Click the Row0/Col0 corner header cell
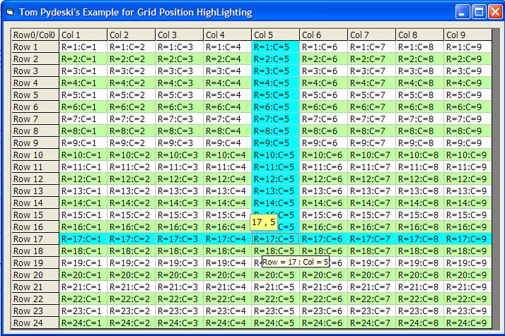The image size is (505, 336). point(35,35)
